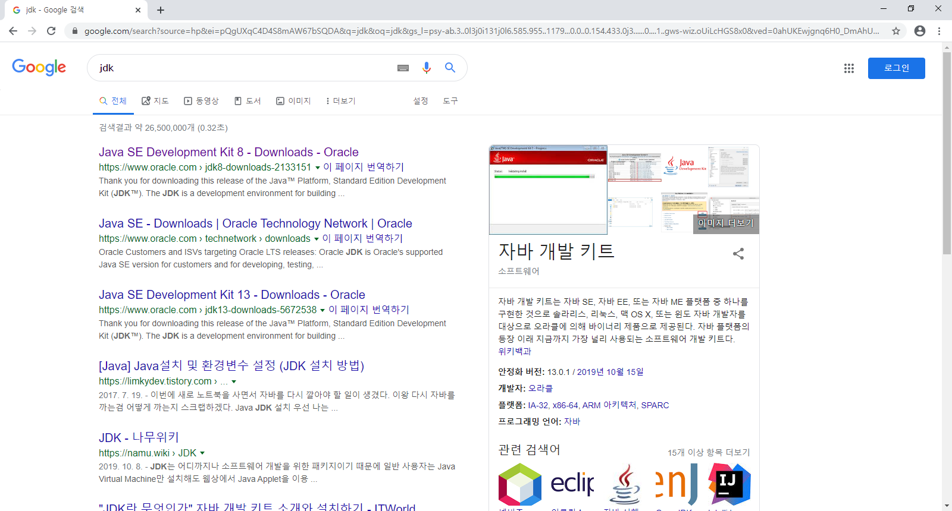The height and width of the screenshot is (511, 952).
Task: Expand dropdown arrow next to namu.wiki JDK URL
Action: tap(202, 453)
